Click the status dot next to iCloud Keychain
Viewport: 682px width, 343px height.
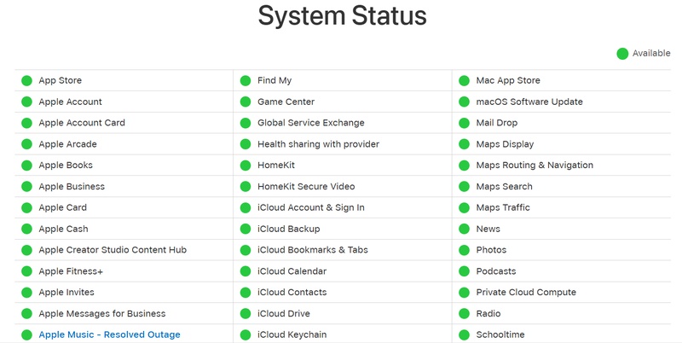point(246,334)
